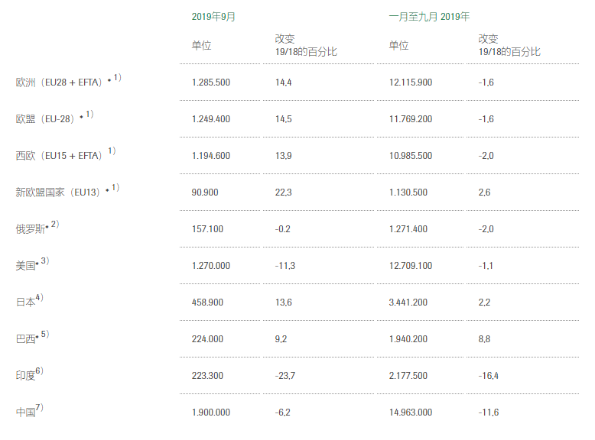The image size is (595, 440).
Task: Click the 中国 row label
Action: [x=25, y=412]
